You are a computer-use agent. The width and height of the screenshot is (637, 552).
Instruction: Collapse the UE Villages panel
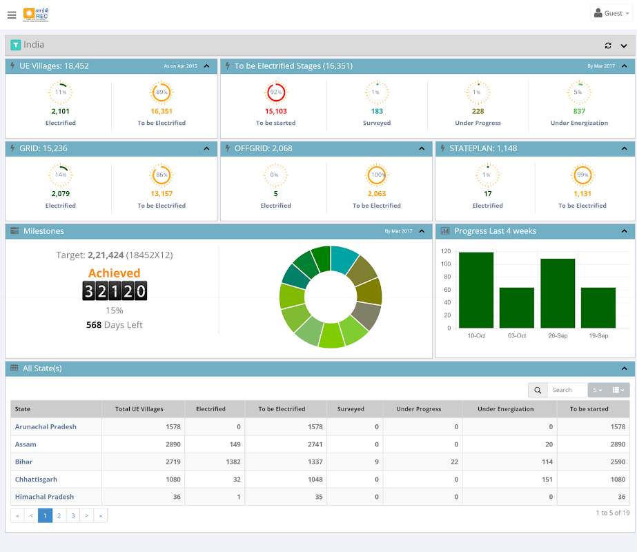(208, 66)
